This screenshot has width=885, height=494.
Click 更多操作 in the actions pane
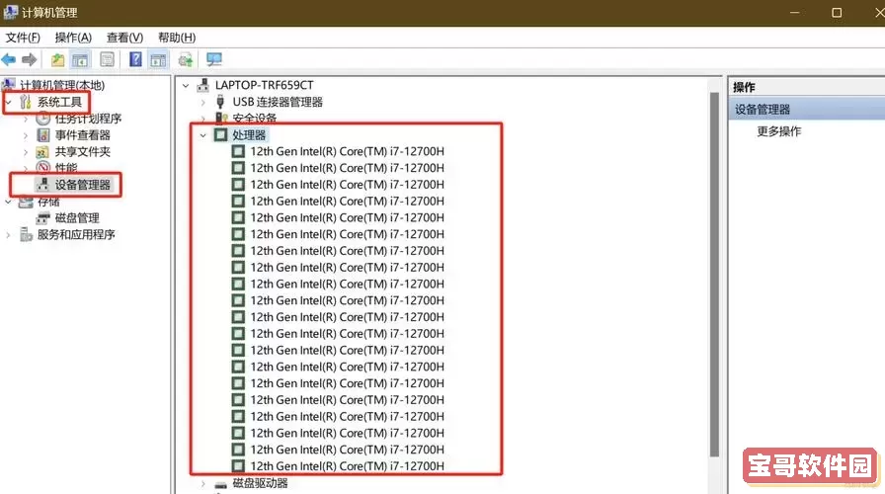pos(779,131)
